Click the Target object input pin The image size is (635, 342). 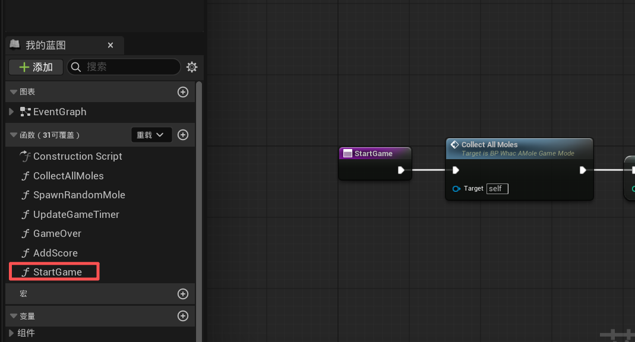(456, 189)
